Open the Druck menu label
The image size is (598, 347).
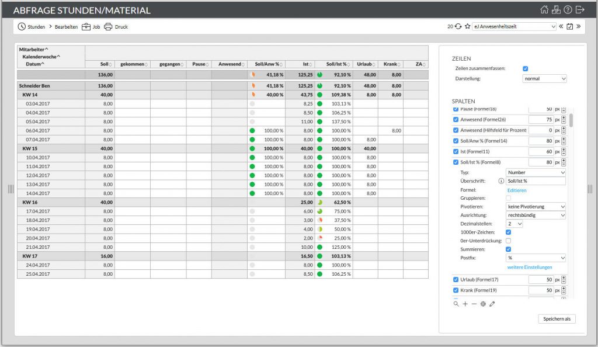(x=121, y=27)
